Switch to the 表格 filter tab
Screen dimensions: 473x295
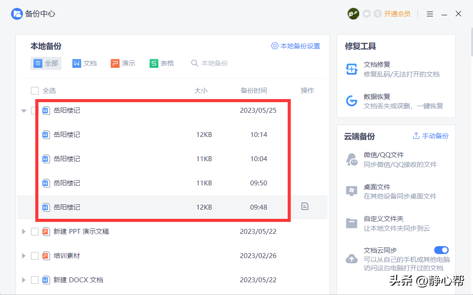click(161, 63)
